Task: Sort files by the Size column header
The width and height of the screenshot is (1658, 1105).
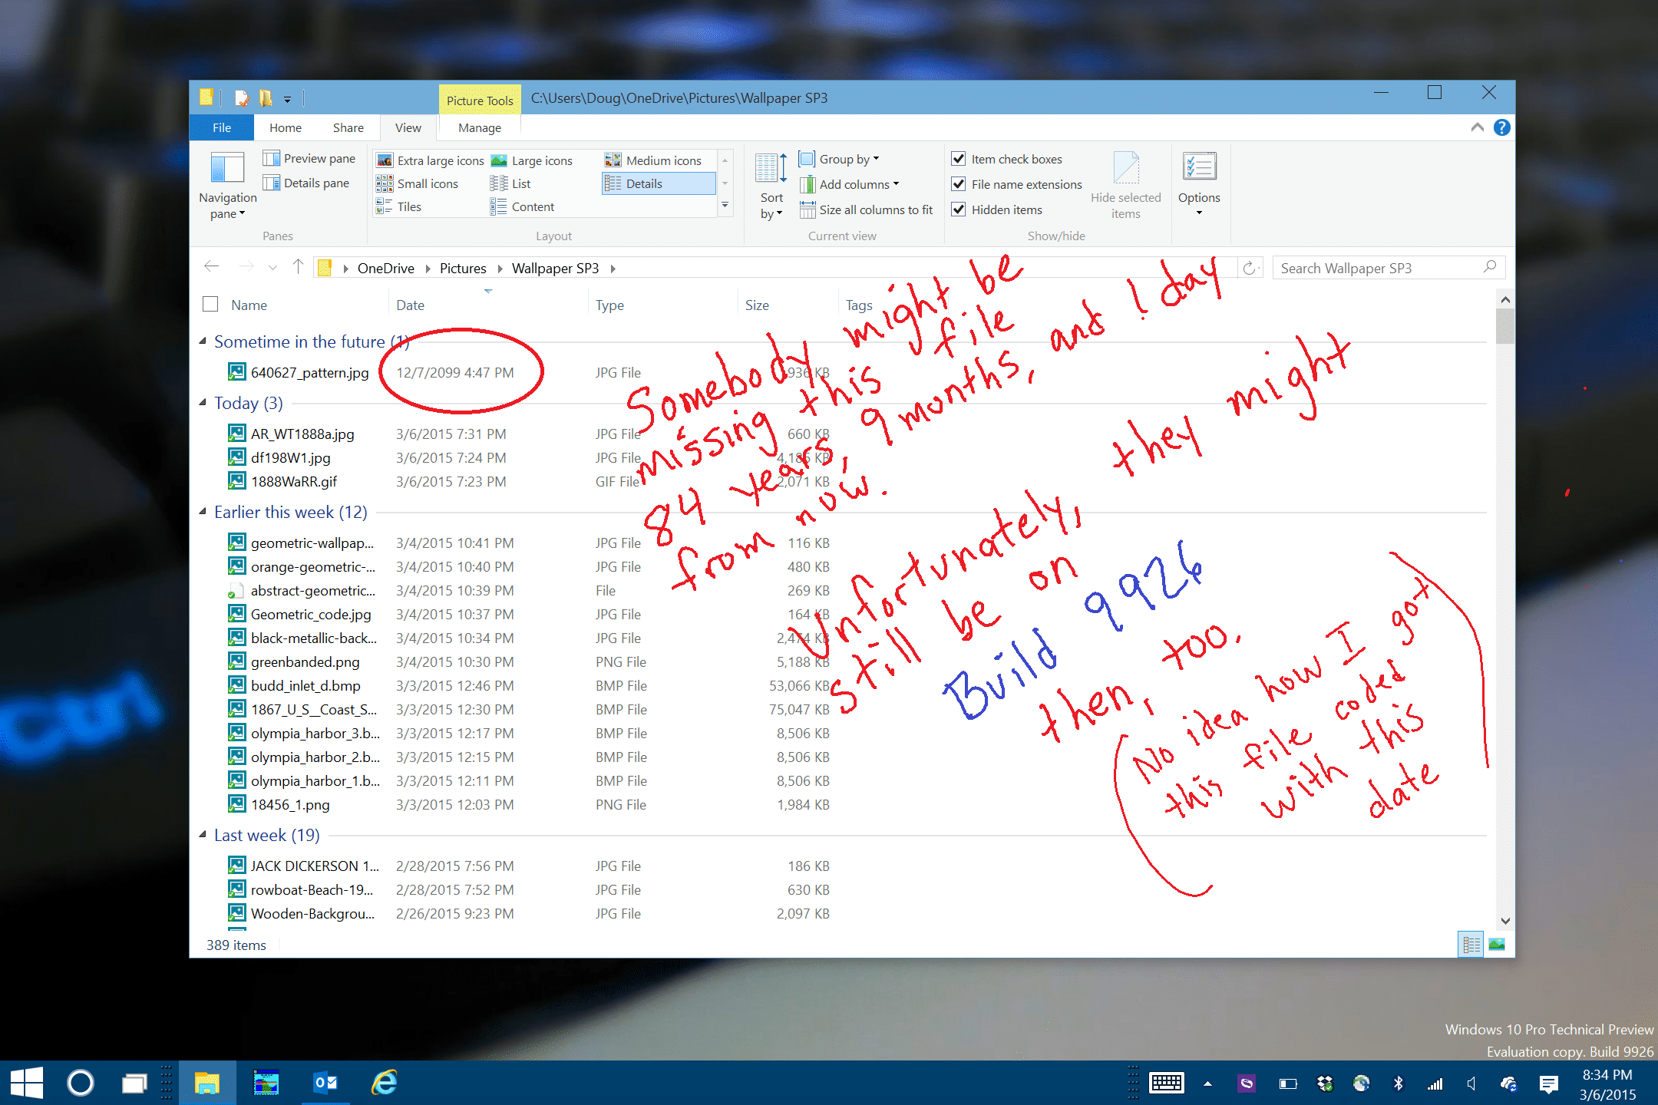Action: pos(788,305)
